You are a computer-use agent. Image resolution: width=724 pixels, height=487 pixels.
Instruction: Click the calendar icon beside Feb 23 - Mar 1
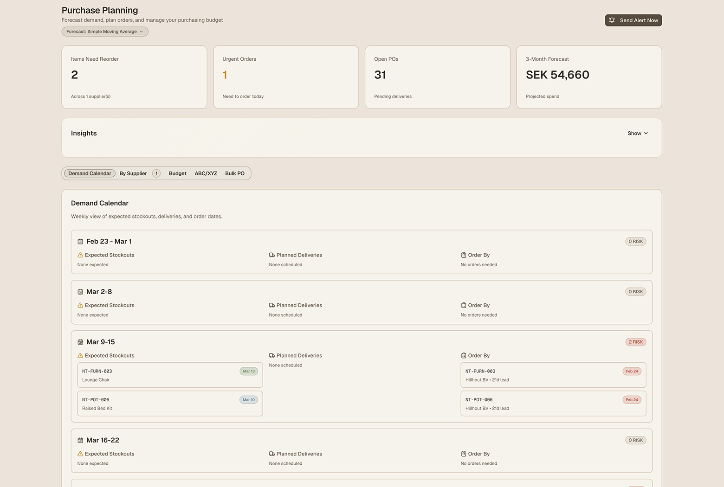[x=80, y=241]
